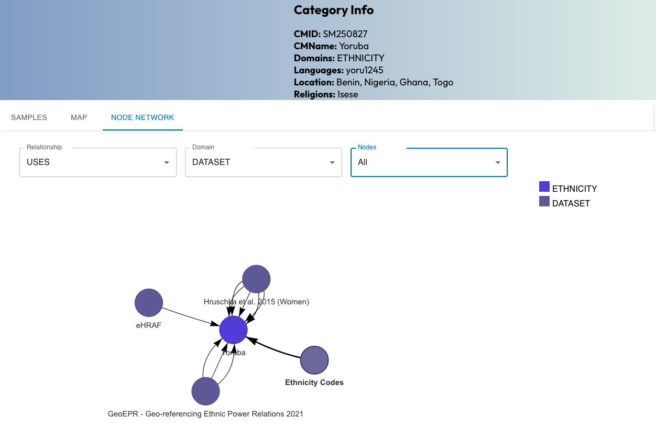Click the Domain dropdown arrow icon
Image resolution: width=656 pixels, height=428 pixels.
[332, 162]
